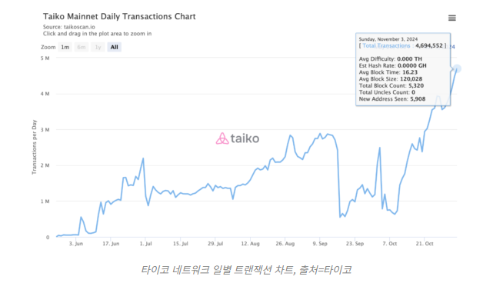Click the 5 M y-axis label
Screen dimensions: 503x283
pos(45,58)
